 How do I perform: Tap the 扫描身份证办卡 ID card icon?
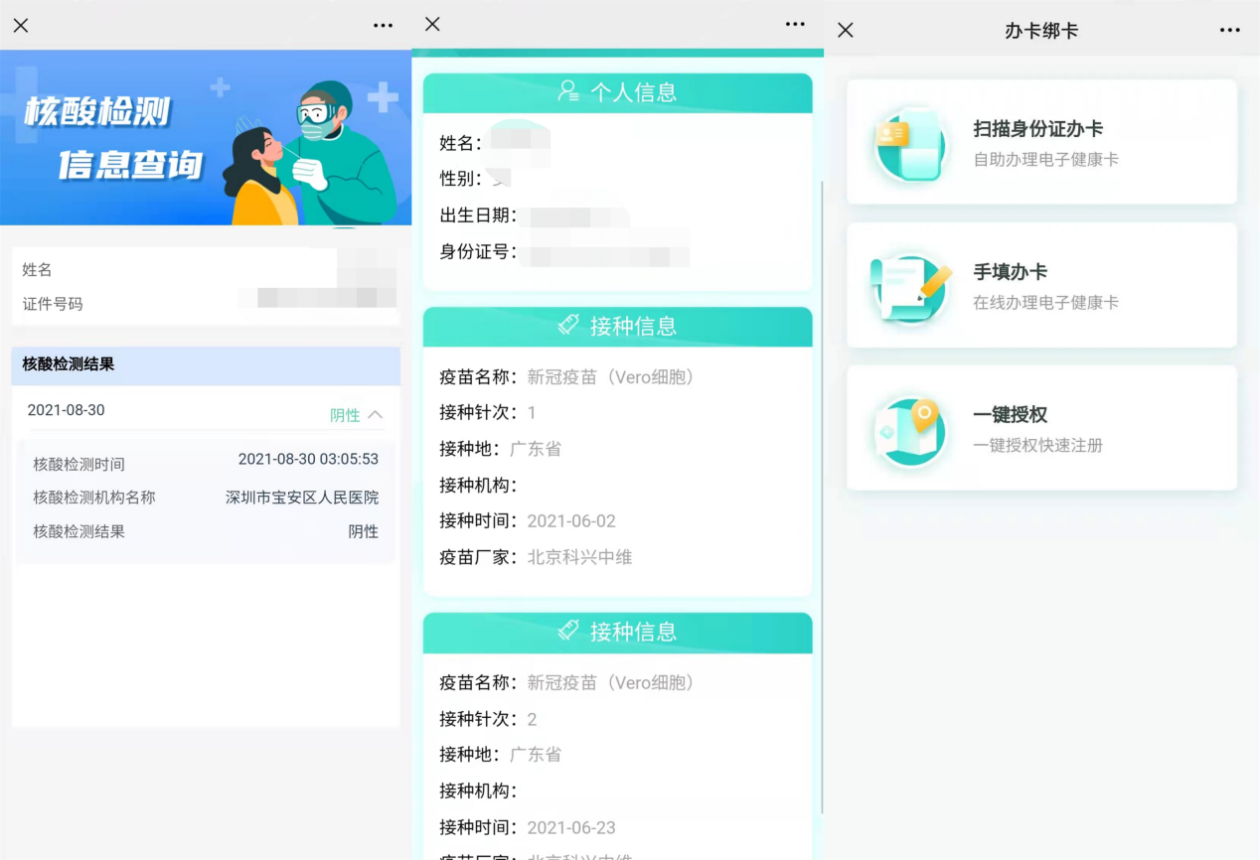[909, 144]
